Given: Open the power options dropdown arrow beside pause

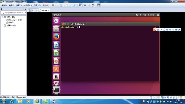Looking at the screenshot, I should click(x=56, y=5).
